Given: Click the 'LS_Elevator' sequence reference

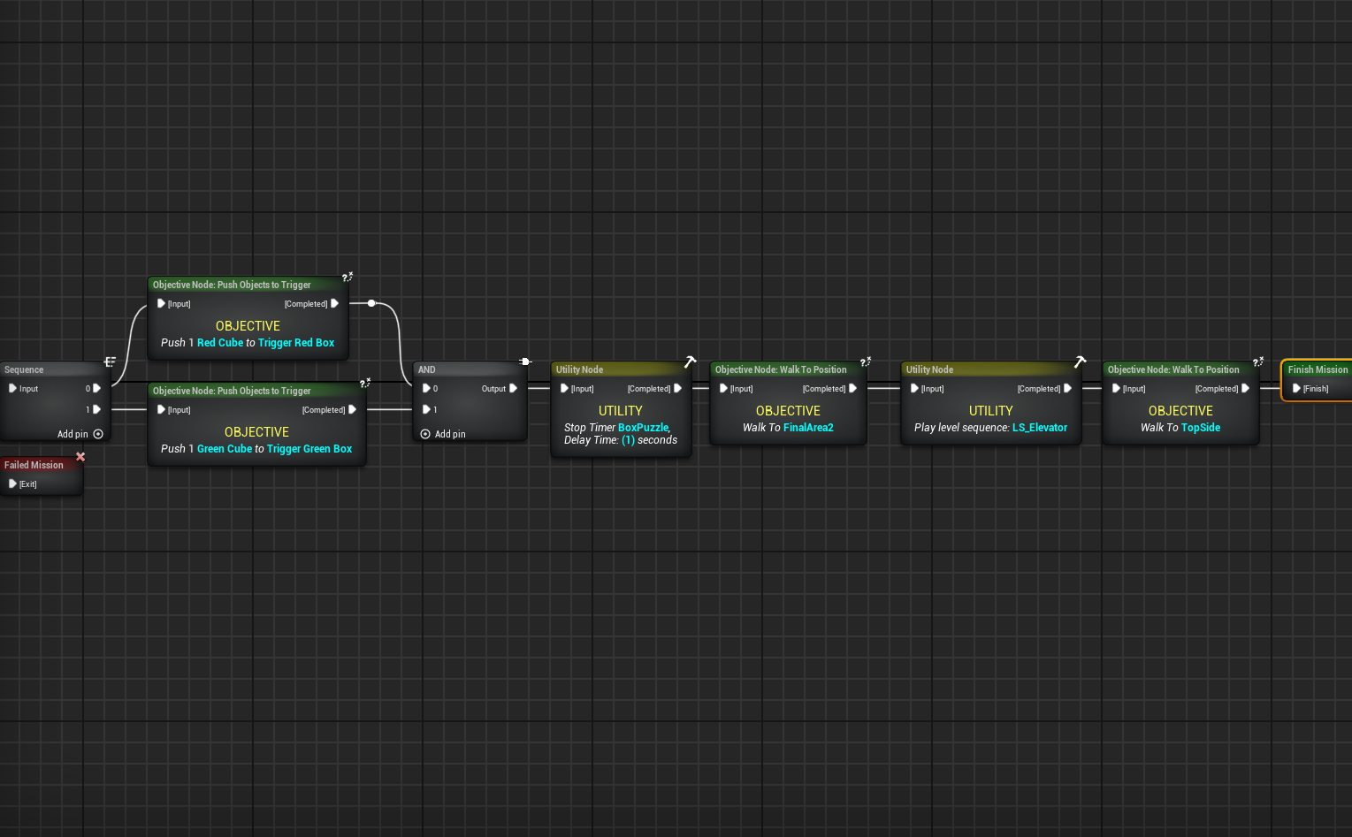Looking at the screenshot, I should tap(1040, 428).
